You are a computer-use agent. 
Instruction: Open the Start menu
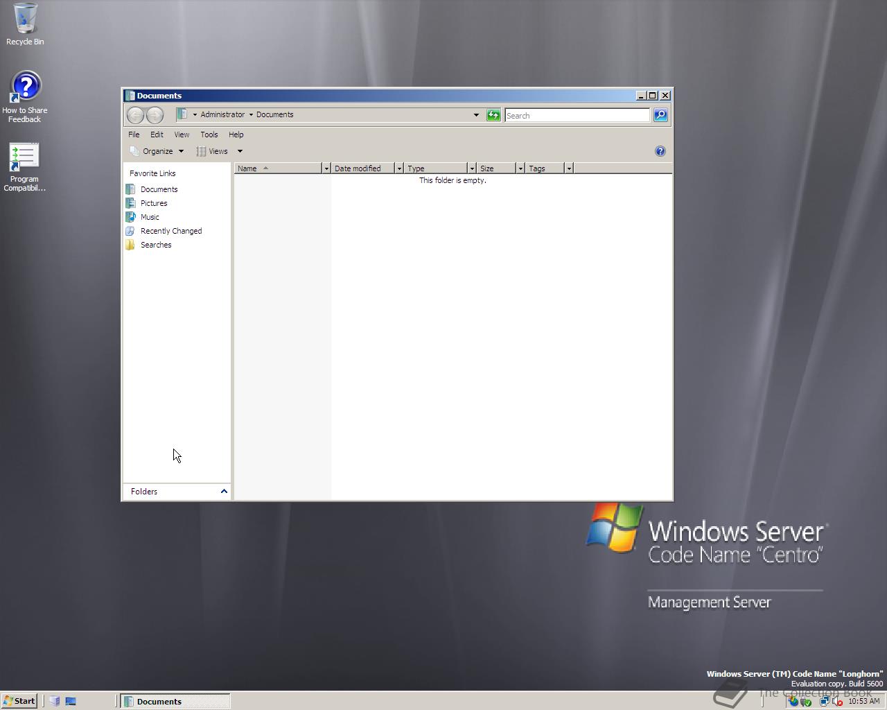tap(19, 701)
